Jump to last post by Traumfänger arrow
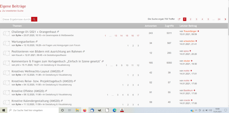The height and width of the screenshot is (113, 229). pos(198,31)
